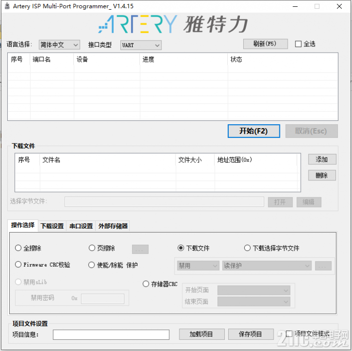Select the 使能/除能 保护 radio option
The image size is (352, 351).
point(91,265)
